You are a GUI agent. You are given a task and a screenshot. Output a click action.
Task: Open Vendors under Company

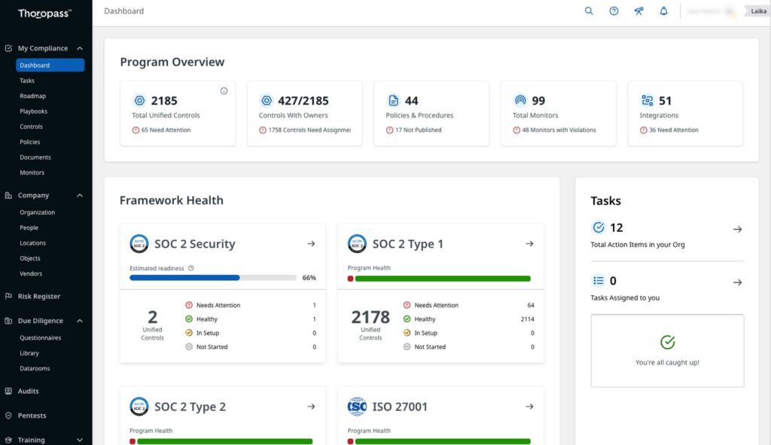pos(31,274)
